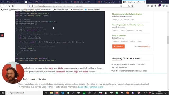169x95 pixels.
Task: Click Learn More in consent banner
Action: (x=83, y=87)
